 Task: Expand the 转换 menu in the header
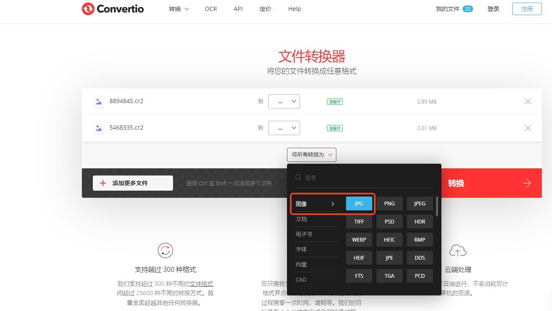179,9
